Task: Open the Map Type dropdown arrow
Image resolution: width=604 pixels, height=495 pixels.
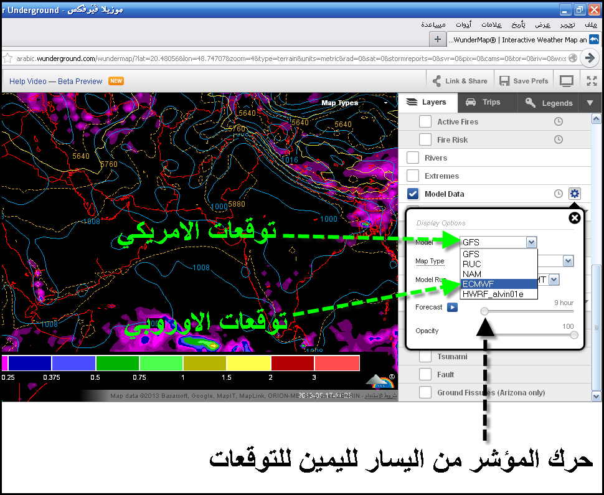Action: pos(568,261)
